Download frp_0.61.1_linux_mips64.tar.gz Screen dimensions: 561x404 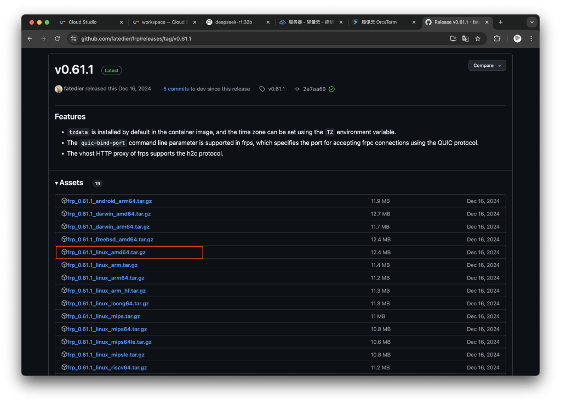point(107,329)
